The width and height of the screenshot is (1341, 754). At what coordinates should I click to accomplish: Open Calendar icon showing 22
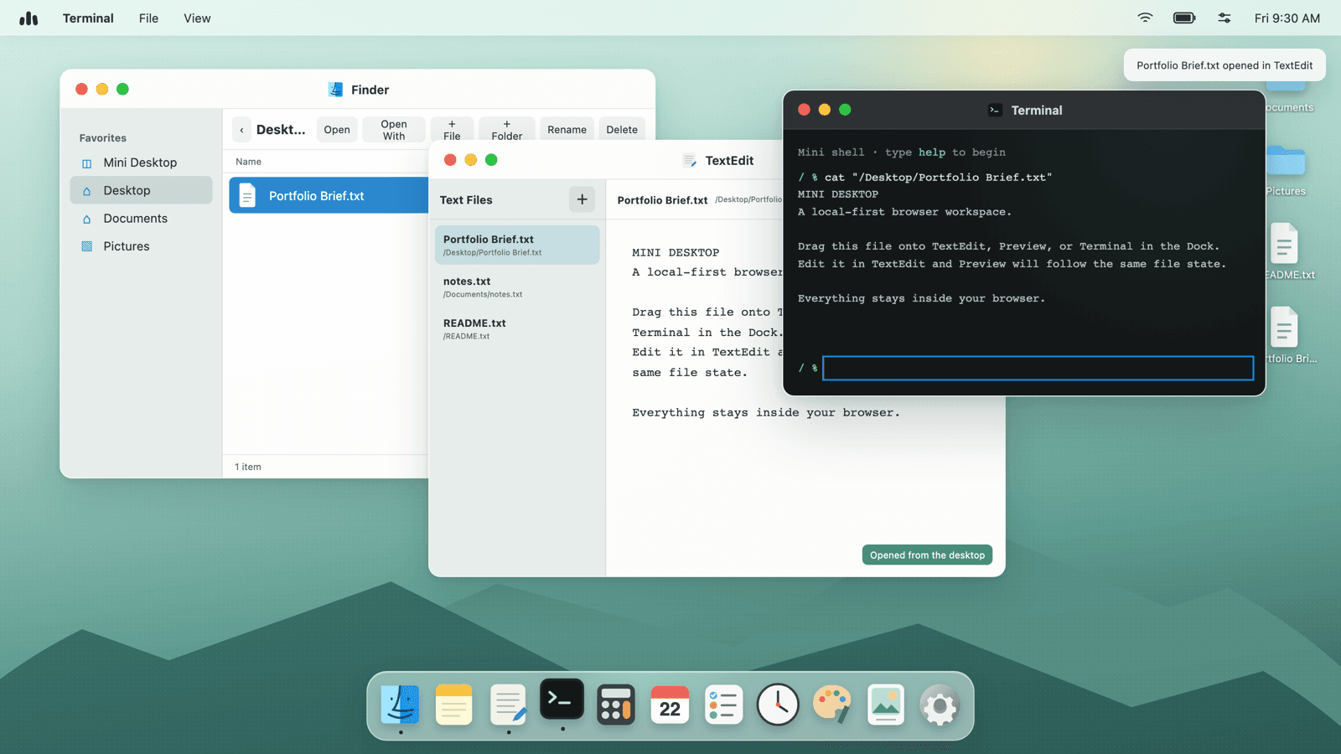point(670,705)
